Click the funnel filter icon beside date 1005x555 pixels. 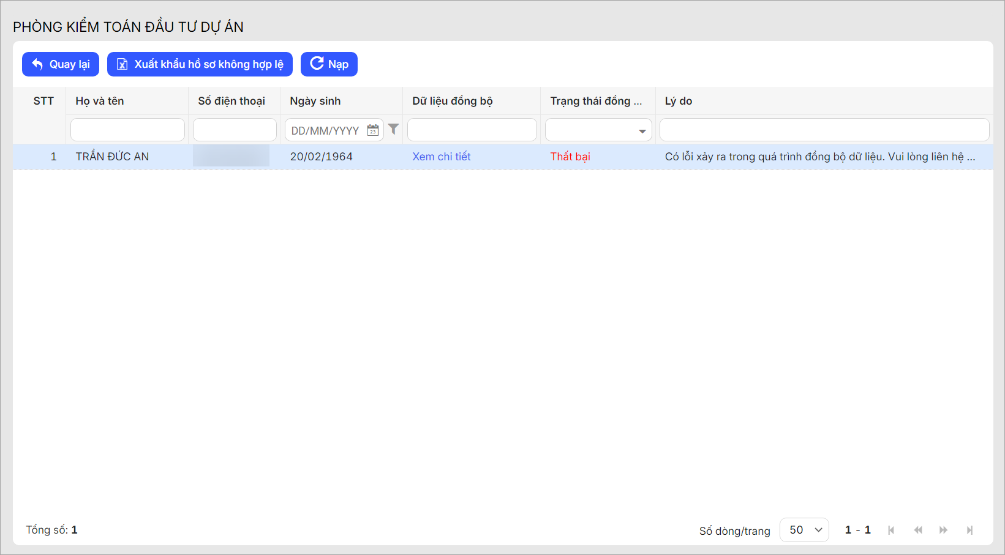click(394, 129)
